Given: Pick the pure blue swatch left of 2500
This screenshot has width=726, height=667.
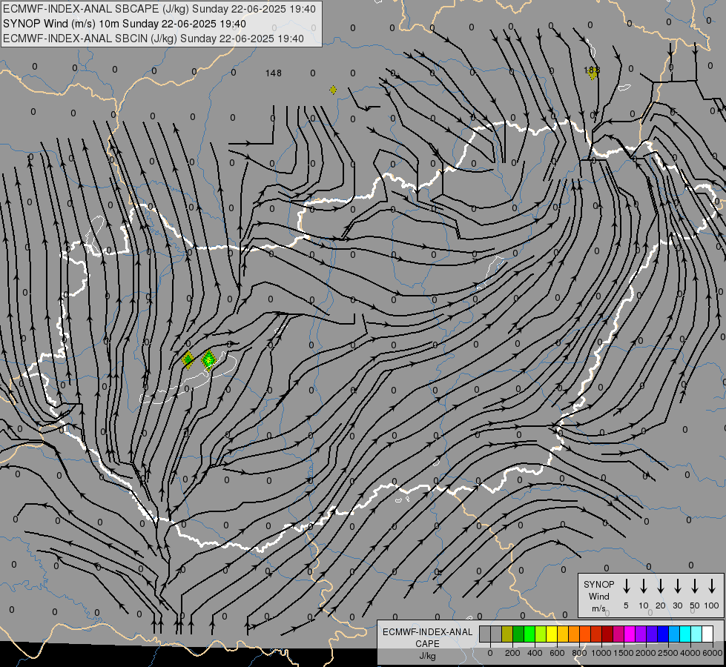Looking at the screenshot, I should [x=663, y=634].
